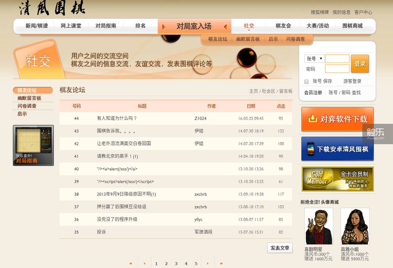Click 留言板 in the breadcrumb

coord(286,91)
